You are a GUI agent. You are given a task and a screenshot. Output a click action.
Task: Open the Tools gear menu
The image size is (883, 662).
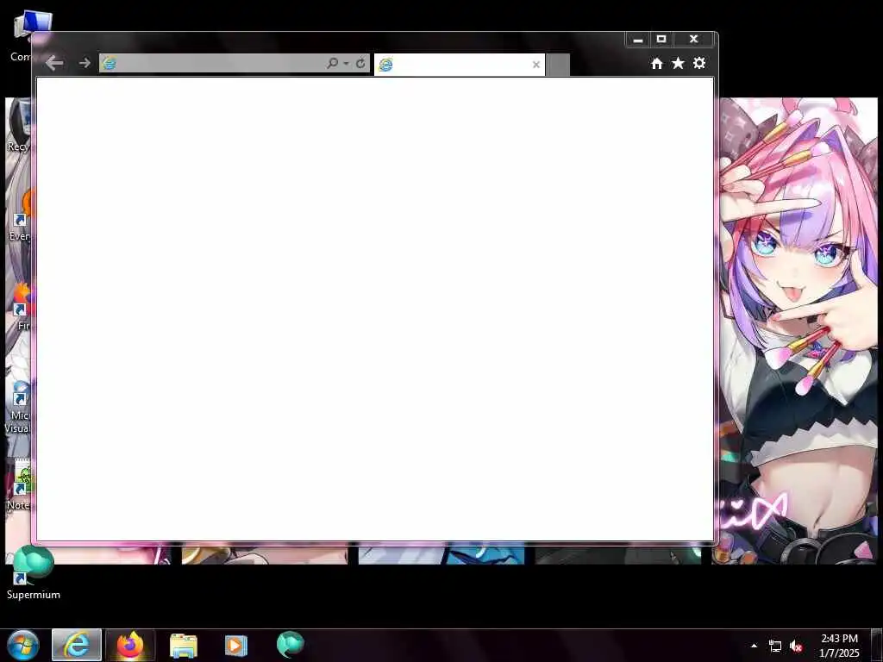(x=698, y=63)
